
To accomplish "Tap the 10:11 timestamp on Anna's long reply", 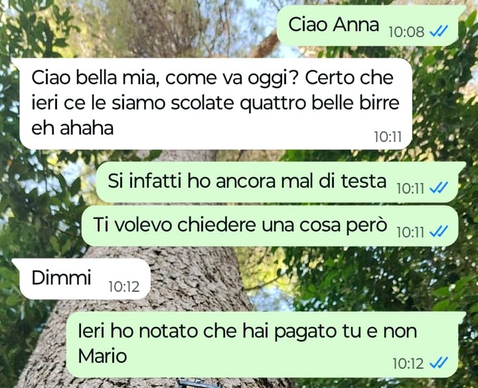I will pyautogui.click(x=388, y=137).
